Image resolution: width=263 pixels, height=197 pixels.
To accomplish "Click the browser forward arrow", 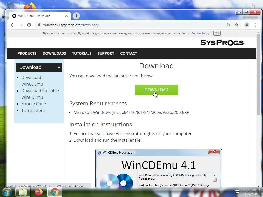I will (21, 25).
